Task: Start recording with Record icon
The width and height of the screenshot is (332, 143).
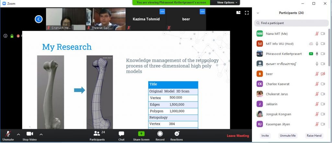Action: click(160, 134)
